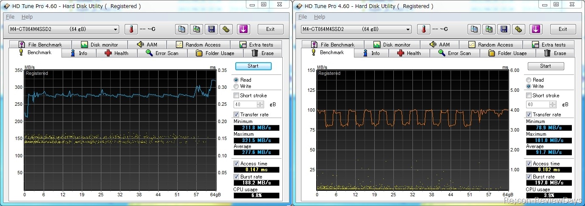Open Folder Usage tab in left window
This screenshot has width=585, height=206.
click(215, 53)
